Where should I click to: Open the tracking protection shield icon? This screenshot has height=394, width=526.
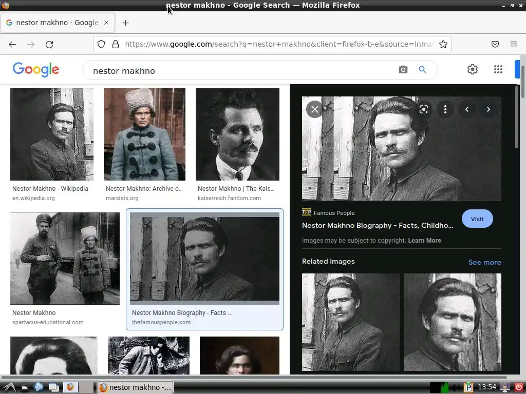101,44
